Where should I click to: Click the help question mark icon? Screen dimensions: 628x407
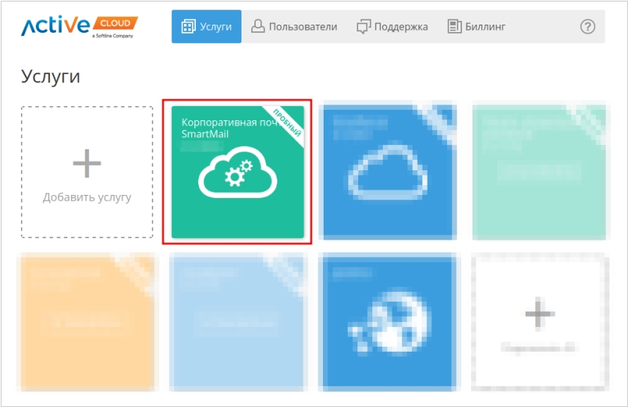tap(588, 26)
